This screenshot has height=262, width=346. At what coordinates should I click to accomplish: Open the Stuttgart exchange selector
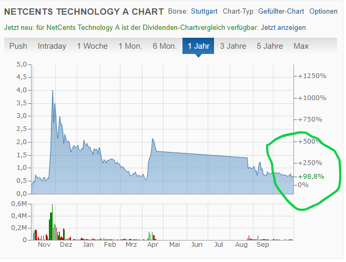(204, 11)
